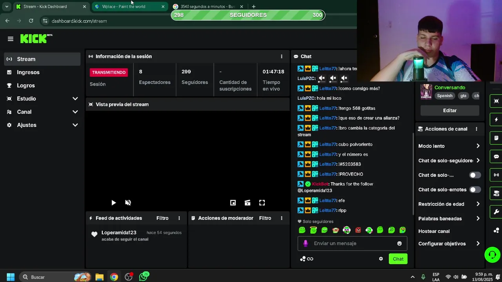Screen dimensions: 502x282
Task: Click the green Chat send button
Action: pyautogui.click(x=398, y=259)
